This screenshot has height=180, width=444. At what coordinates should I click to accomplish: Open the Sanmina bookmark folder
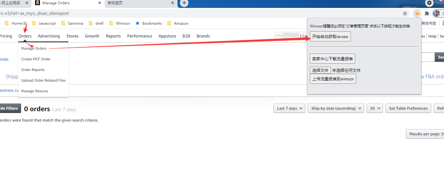click(72, 23)
